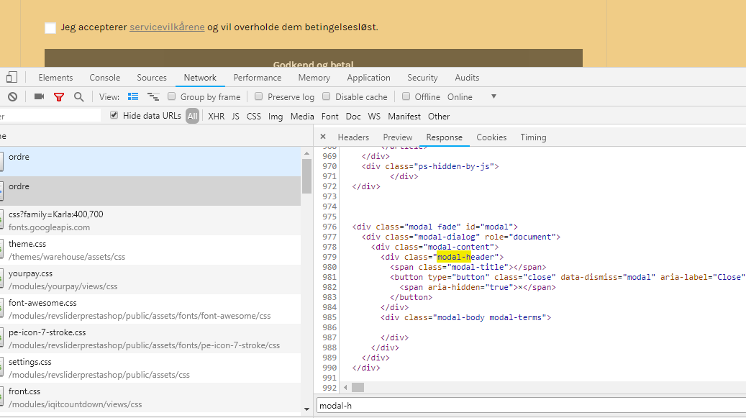The height and width of the screenshot is (418, 746).
Task: Accept the servicevilkårene terms checkbox
Action: click(x=50, y=28)
